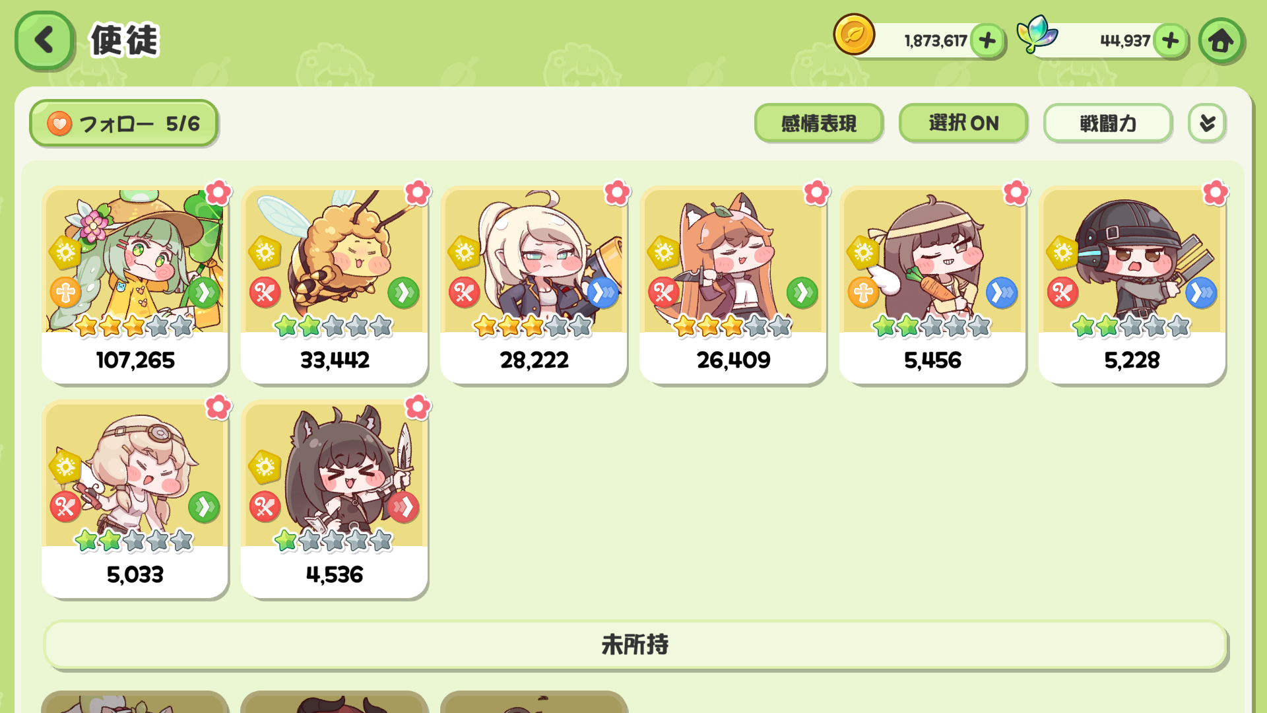Select the headband girl card with 5,456
This screenshot has width=1267, height=713.
tap(932, 285)
